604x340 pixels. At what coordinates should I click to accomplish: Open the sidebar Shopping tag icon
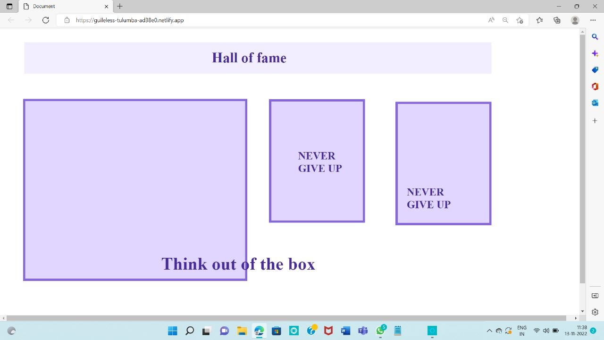click(x=595, y=70)
